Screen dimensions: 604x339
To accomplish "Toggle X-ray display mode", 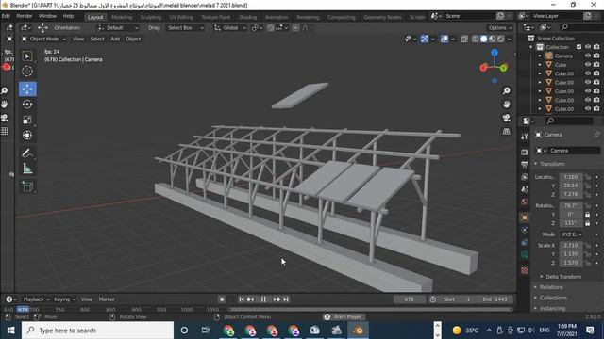I will (464, 39).
